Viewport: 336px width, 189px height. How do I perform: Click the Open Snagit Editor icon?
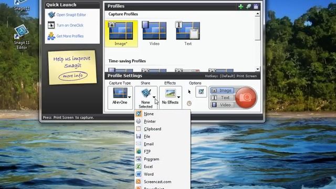click(51, 15)
